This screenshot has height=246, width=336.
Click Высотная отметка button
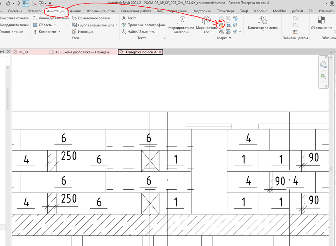tap(14, 18)
